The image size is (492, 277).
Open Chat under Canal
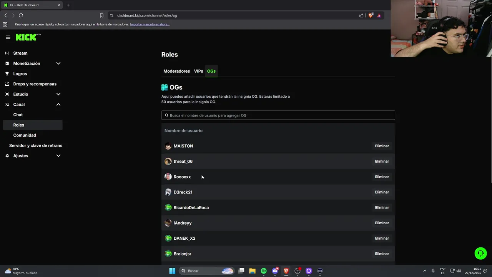(x=18, y=115)
